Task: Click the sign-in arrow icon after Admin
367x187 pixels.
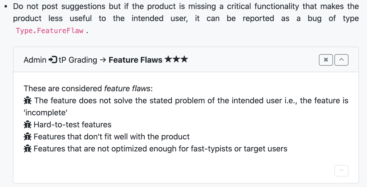Action: (x=53, y=60)
